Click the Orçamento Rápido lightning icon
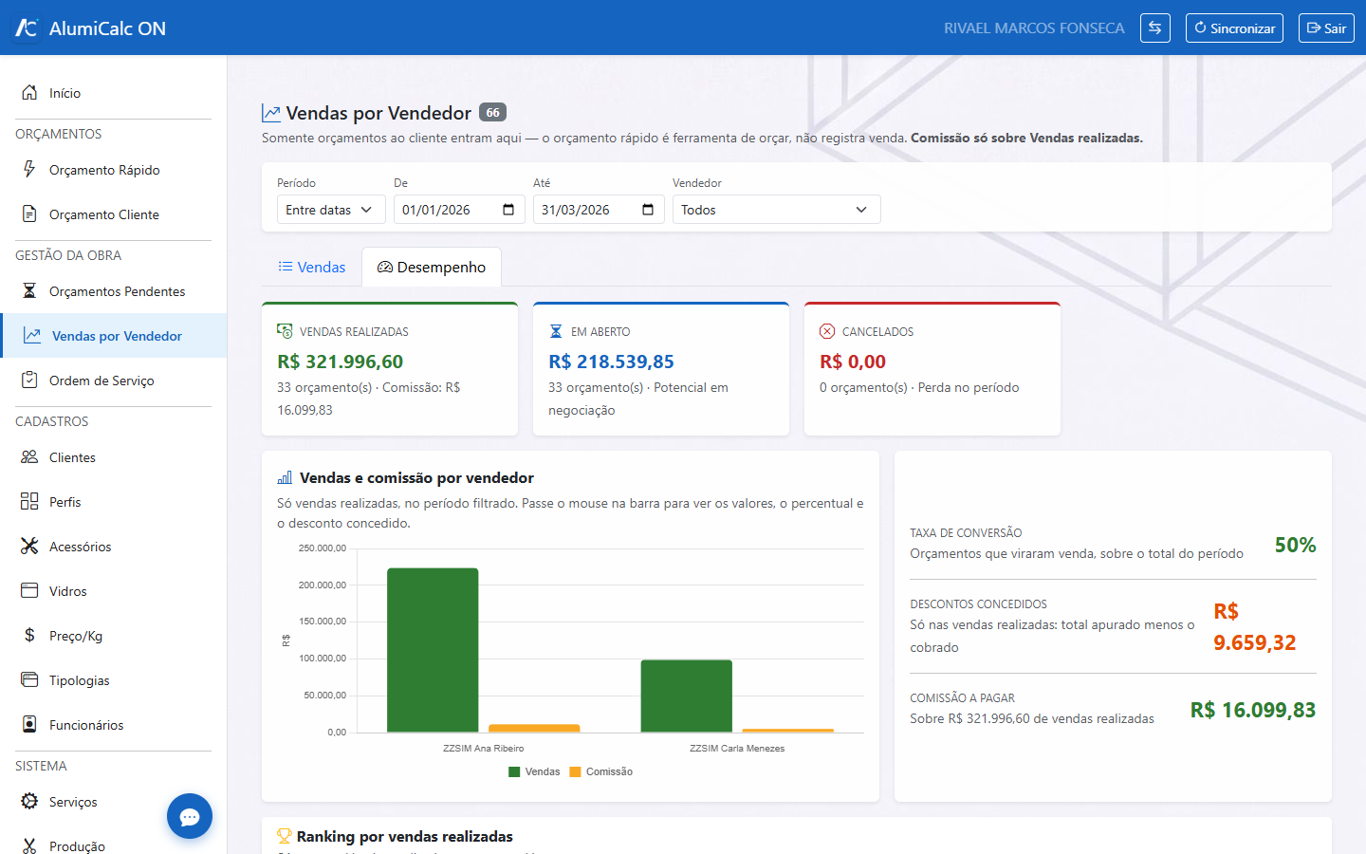The width and height of the screenshot is (1366, 854). coord(29,169)
